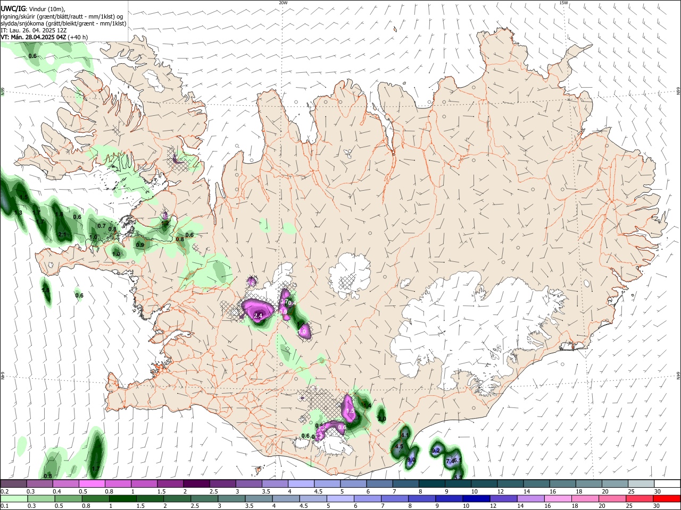
Task: Click the 20W longitude label
Action: [x=283, y=3]
